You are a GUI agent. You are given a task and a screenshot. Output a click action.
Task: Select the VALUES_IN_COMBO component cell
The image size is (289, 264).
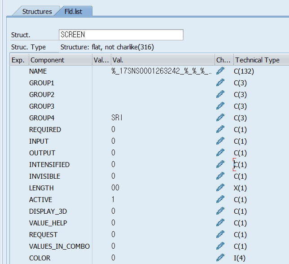tap(61, 246)
